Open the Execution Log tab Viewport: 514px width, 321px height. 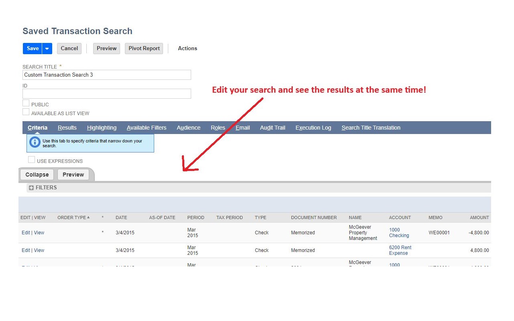pos(313,128)
